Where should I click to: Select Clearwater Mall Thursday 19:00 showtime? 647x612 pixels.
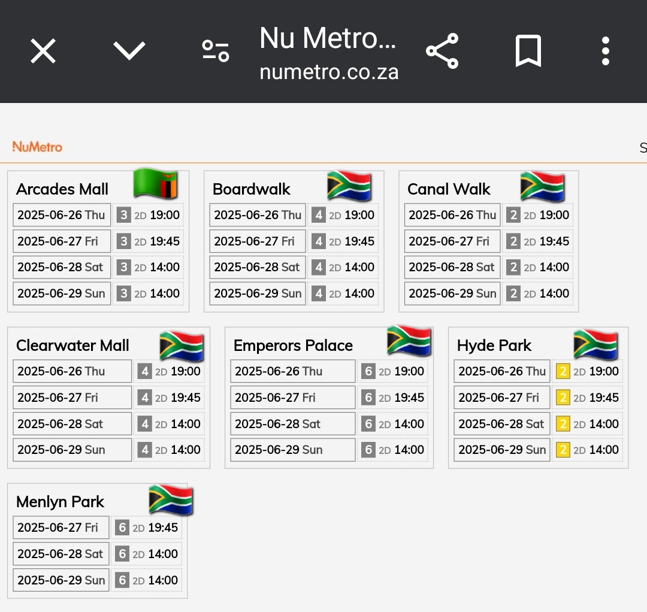click(169, 371)
